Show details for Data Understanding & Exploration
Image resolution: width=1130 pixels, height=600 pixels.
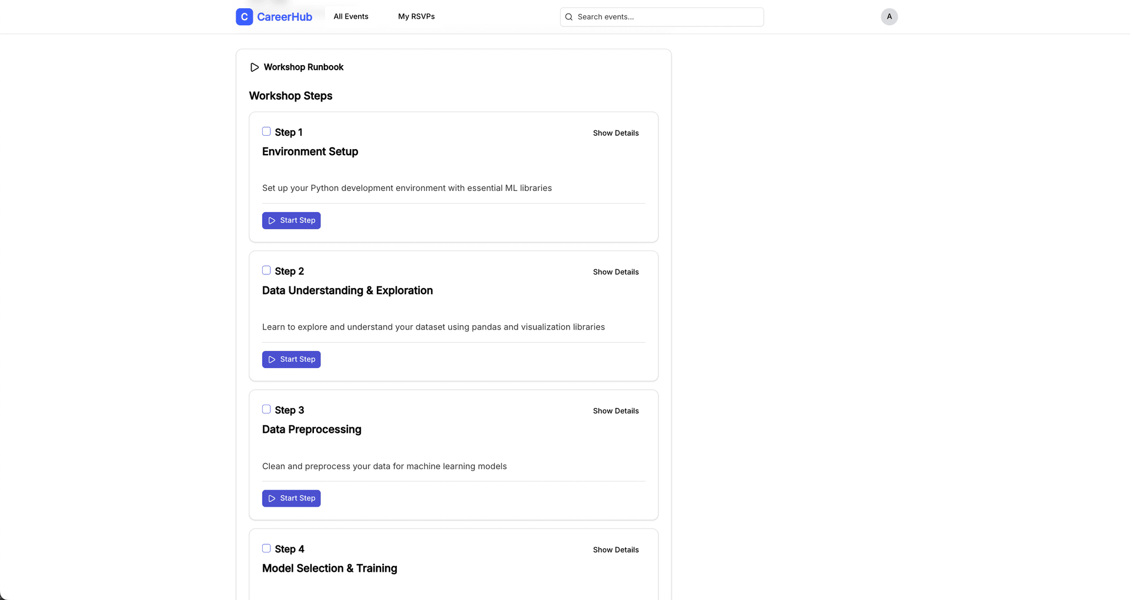[616, 272]
